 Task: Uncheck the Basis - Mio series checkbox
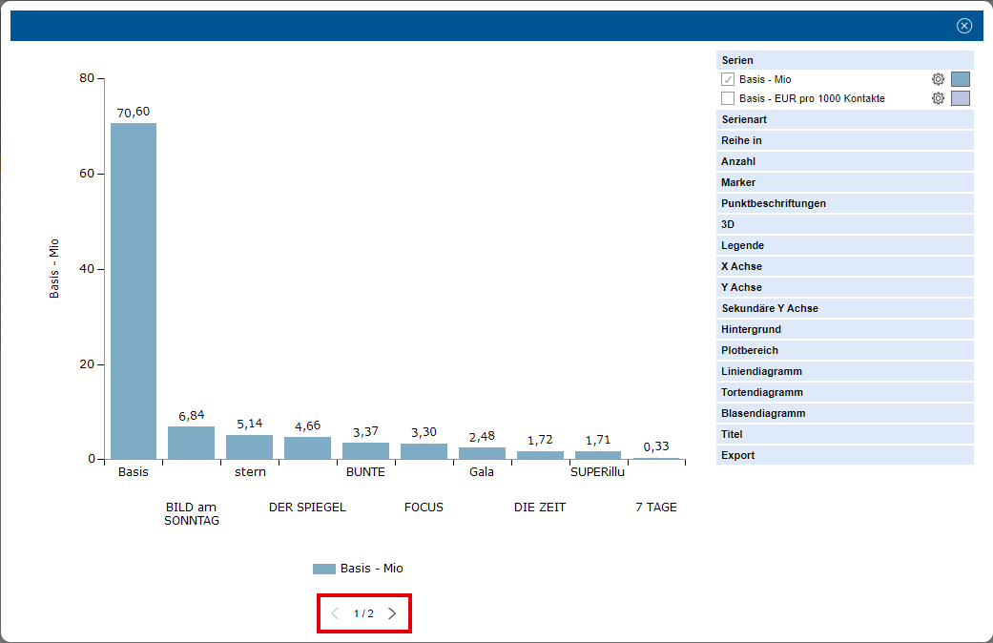728,79
